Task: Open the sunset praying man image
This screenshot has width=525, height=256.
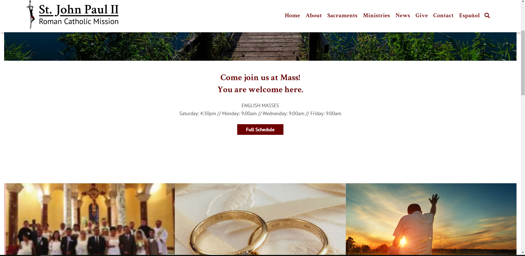Action: (x=431, y=219)
